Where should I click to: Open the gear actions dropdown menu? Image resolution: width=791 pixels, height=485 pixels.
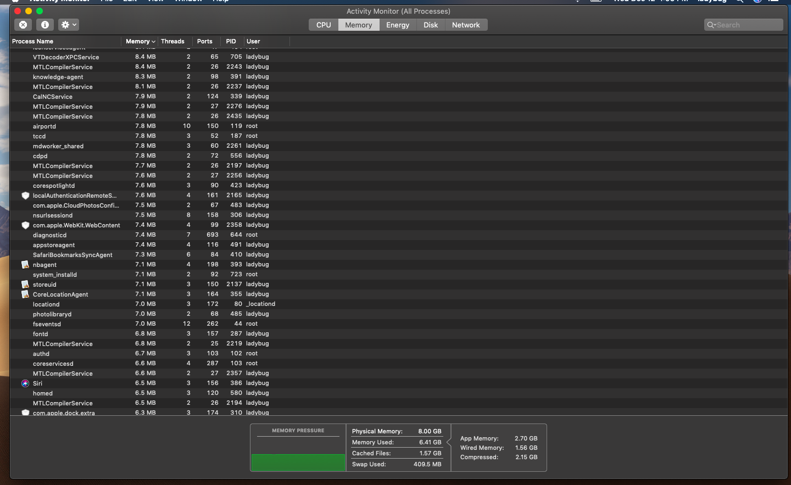coord(69,25)
